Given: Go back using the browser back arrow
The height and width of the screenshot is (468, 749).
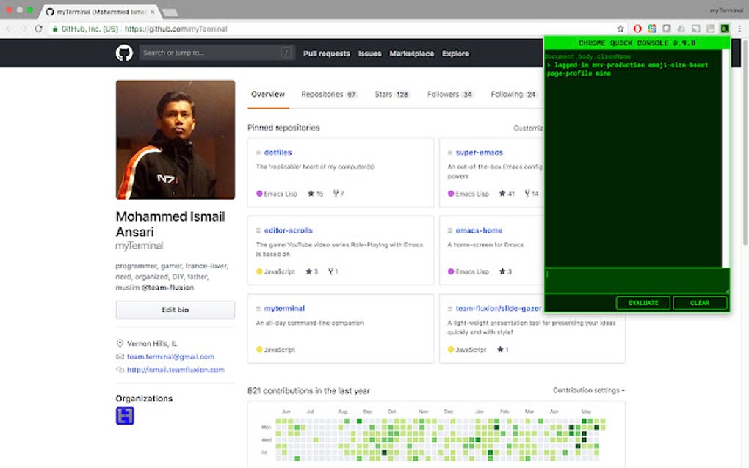Looking at the screenshot, I should 9,29.
